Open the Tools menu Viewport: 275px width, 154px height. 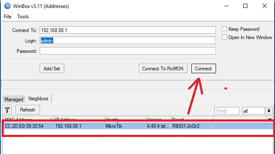click(23, 17)
